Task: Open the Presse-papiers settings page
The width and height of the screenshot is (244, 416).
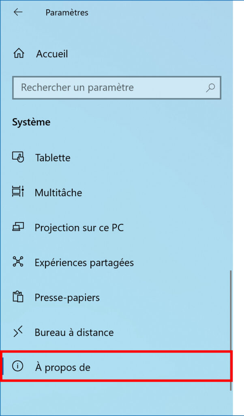Action: pyautogui.click(x=67, y=297)
